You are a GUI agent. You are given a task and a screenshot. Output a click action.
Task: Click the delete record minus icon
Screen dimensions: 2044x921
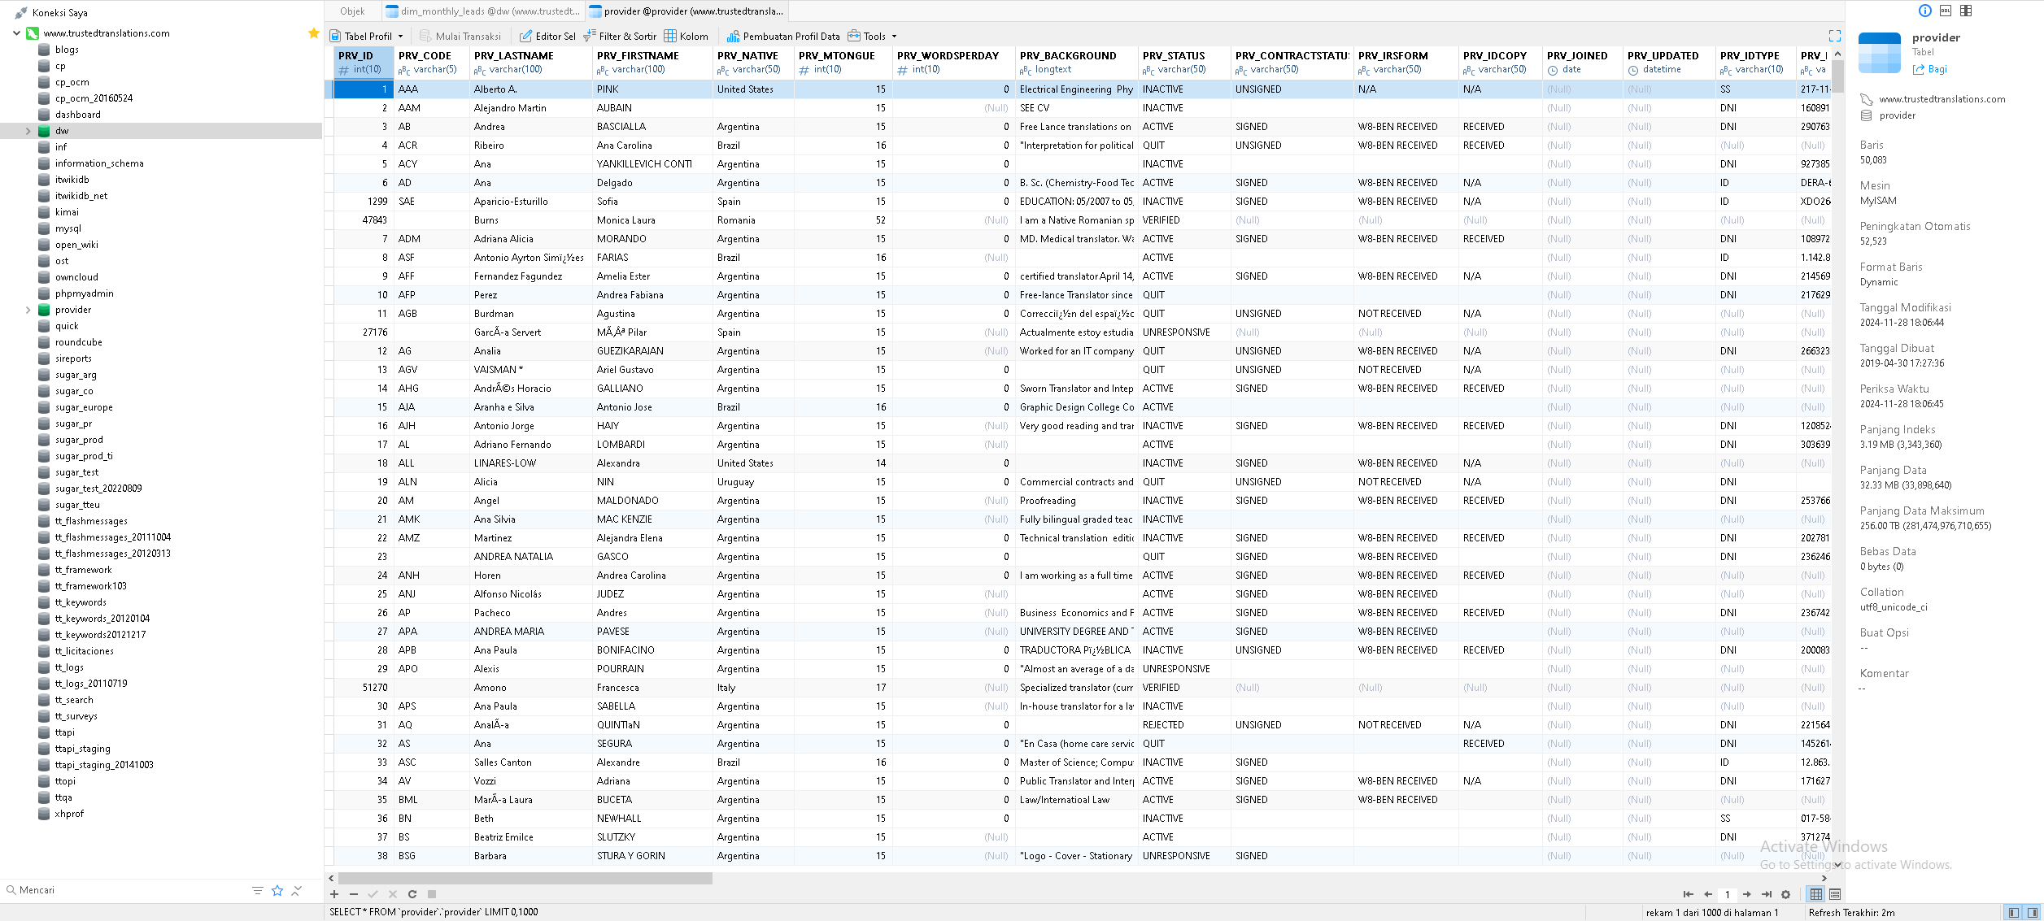[x=353, y=894]
